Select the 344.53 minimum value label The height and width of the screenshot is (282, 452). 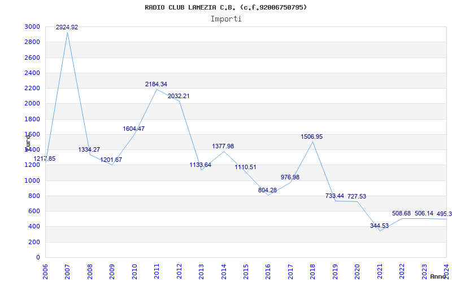point(379,226)
